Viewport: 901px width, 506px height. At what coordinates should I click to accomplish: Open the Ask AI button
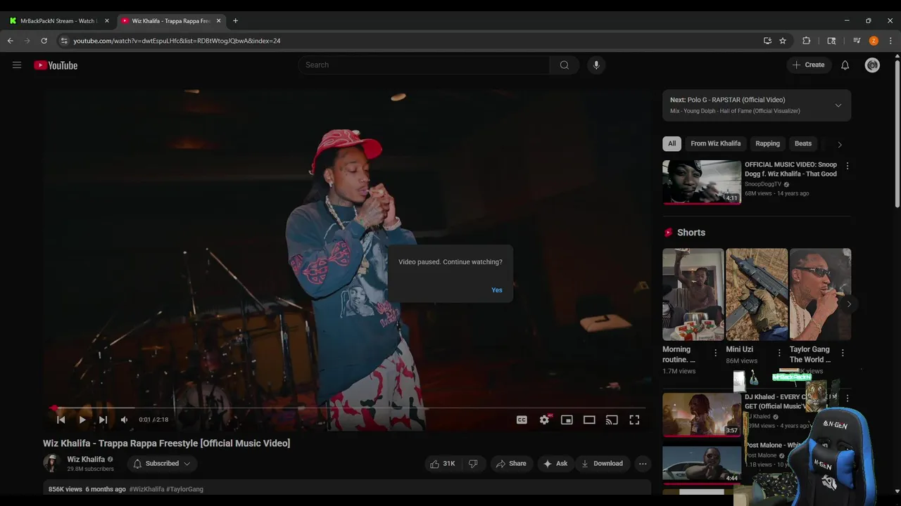click(555, 464)
